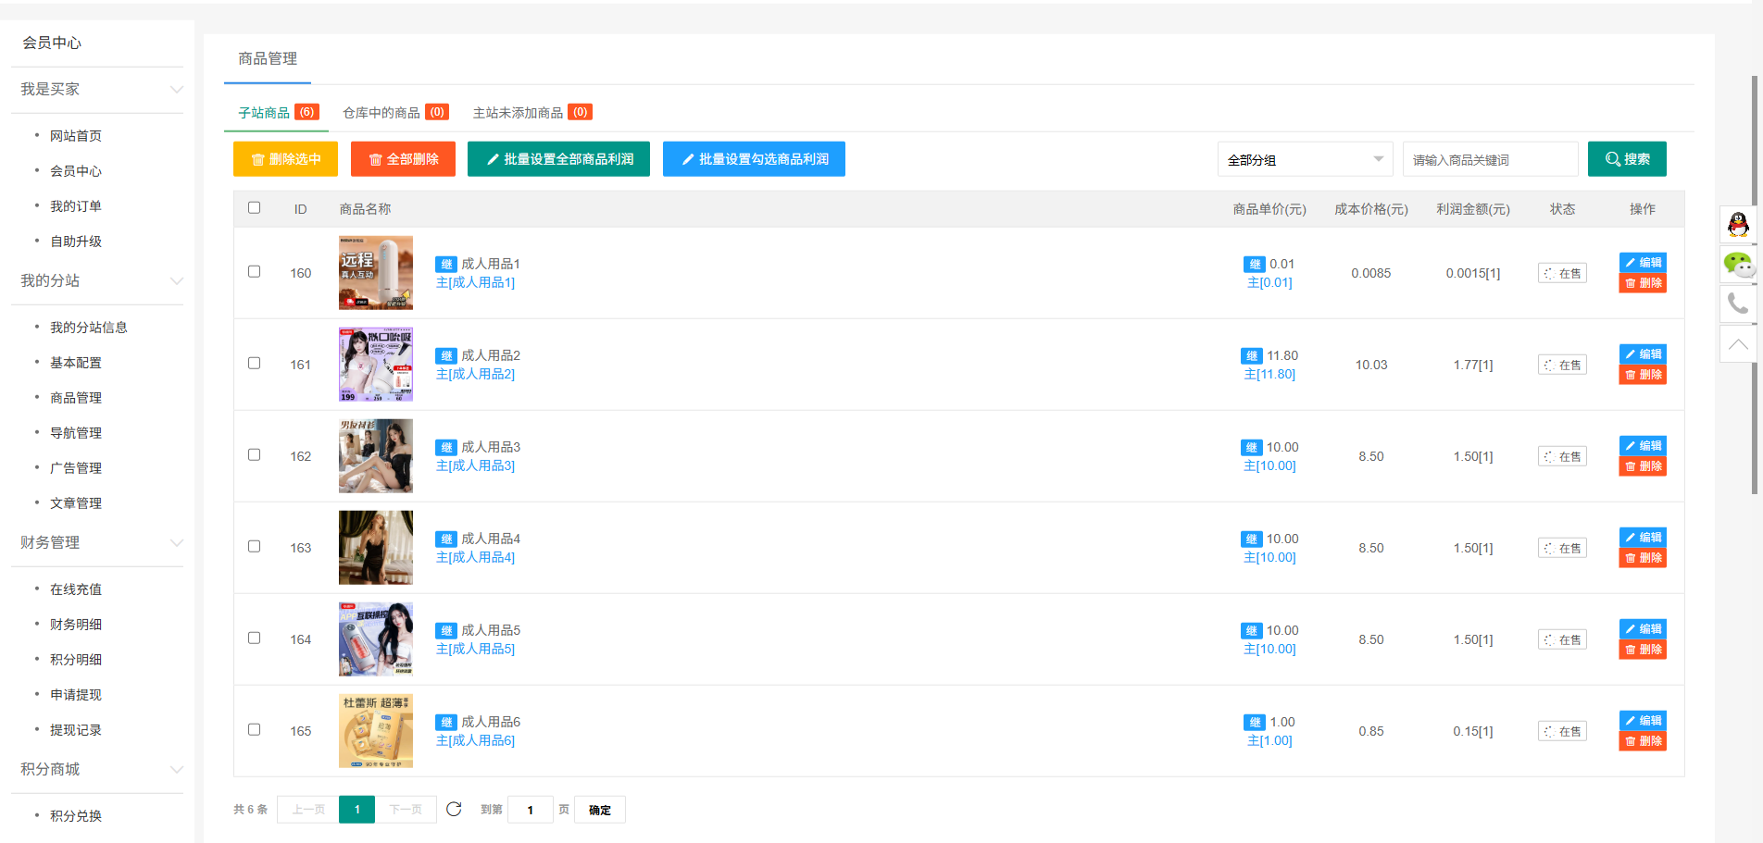This screenshot has width=1763, height=843.
Task: Open the QQ penguin contact icon
Action: [1738, 224]
